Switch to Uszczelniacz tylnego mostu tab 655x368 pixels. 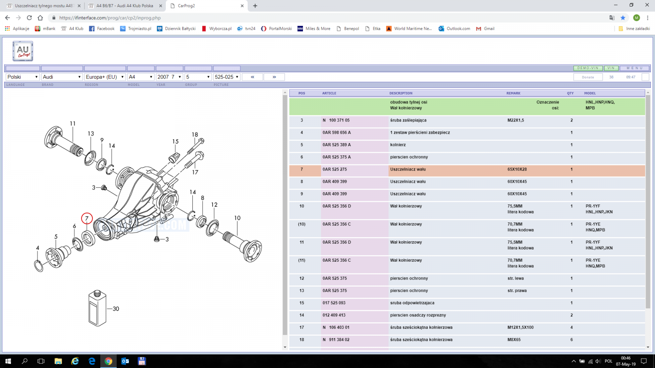[44, 6]
